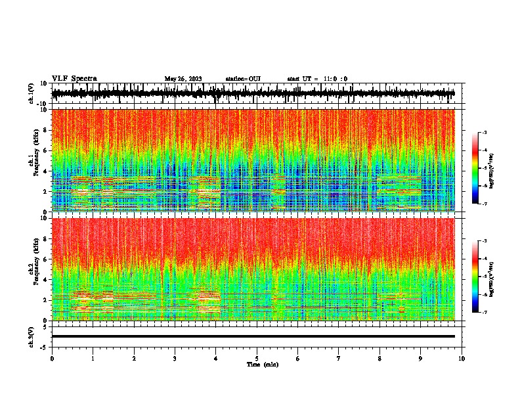Click the '1' tick on the time axis

point(93,359)
